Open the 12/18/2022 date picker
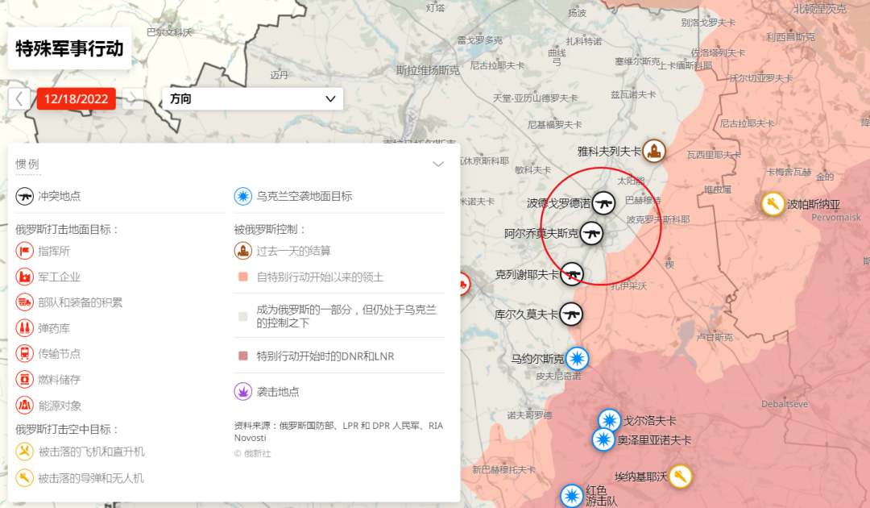This screenshot has width=870, height=508. coord(76,99)
